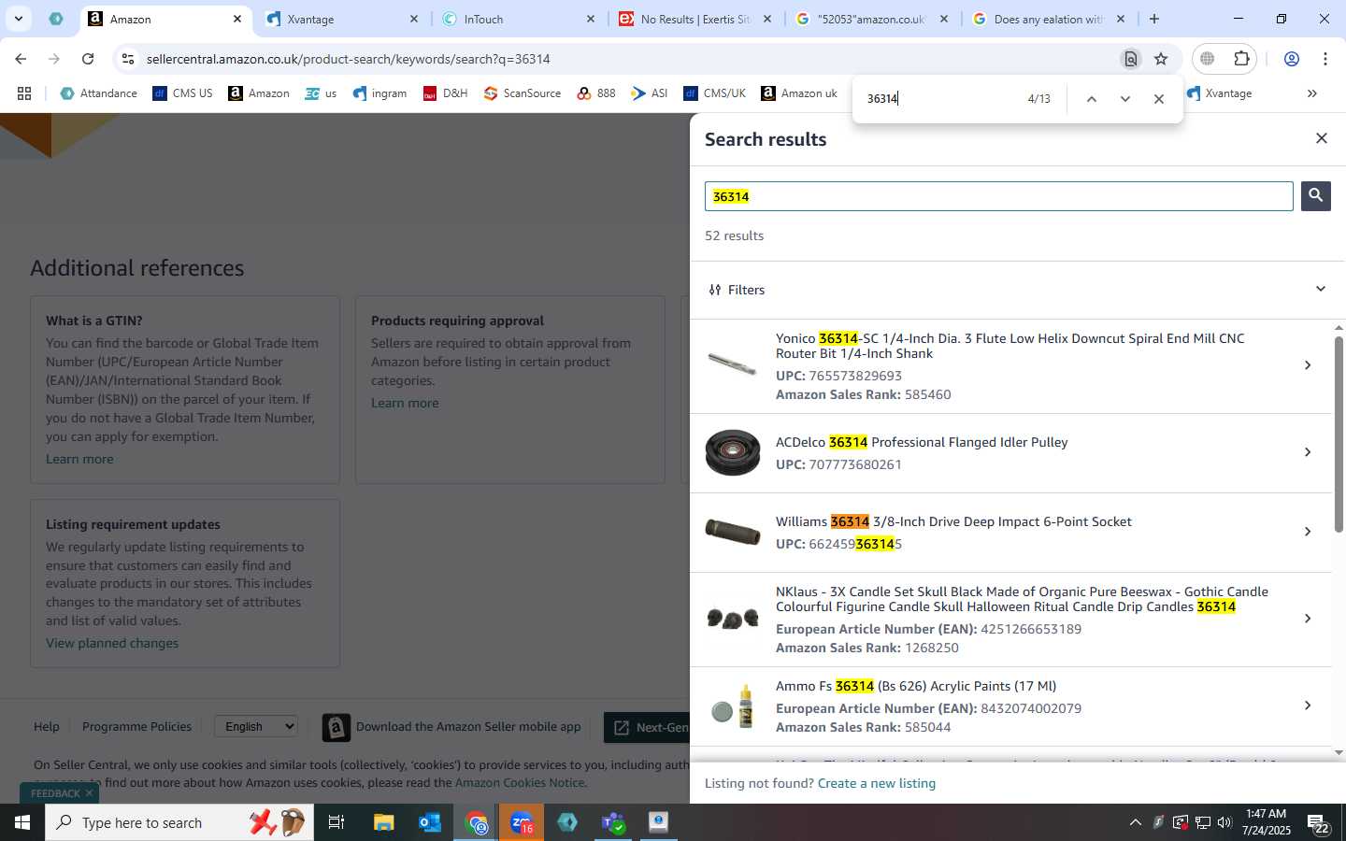Open the Windows Start menu

(22, 822)
